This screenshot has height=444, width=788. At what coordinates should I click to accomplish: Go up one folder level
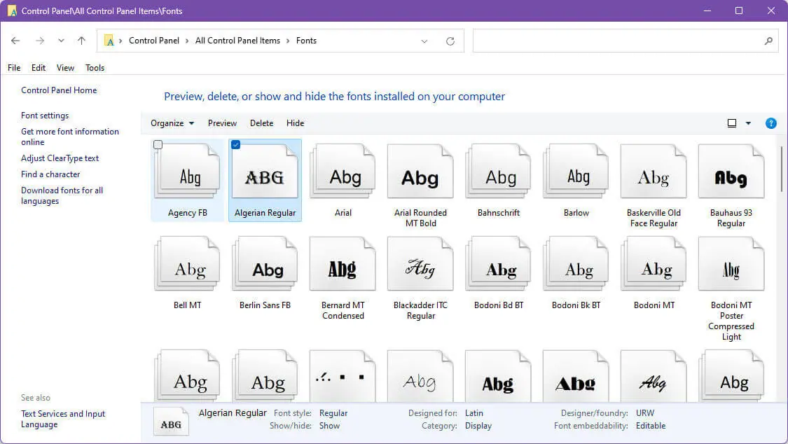point(81,41)
